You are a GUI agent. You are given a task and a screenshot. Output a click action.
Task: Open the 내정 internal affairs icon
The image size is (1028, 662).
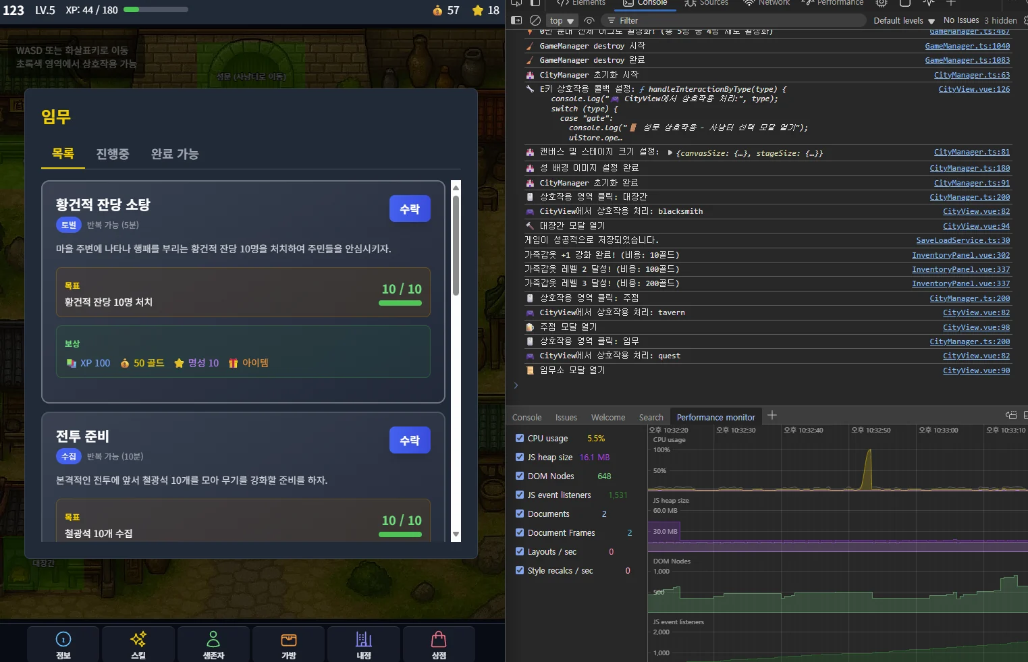tap(364, 639)
